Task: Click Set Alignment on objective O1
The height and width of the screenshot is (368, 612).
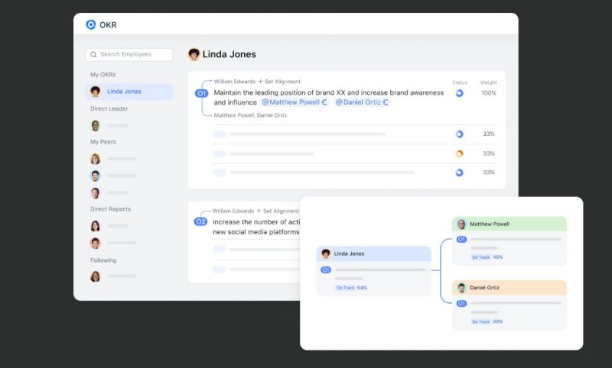Action: point(279,82)
